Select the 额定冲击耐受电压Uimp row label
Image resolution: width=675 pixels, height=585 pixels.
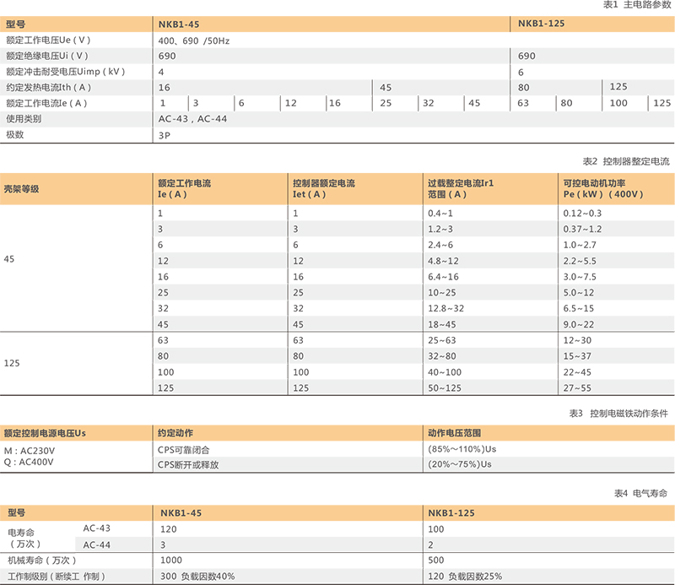pos(65,72)
